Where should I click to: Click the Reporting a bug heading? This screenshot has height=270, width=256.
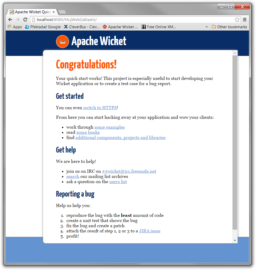pos(75,194)
